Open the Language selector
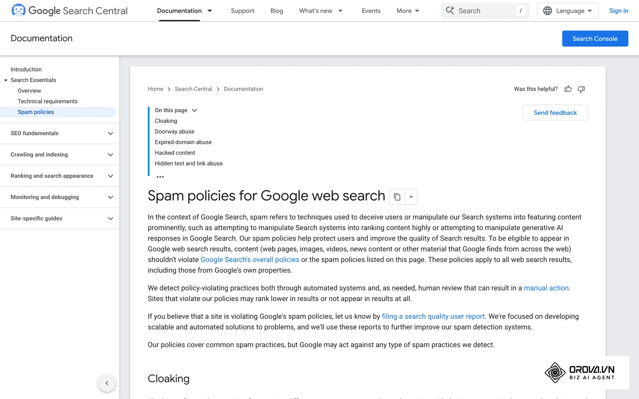 point(568,11)
